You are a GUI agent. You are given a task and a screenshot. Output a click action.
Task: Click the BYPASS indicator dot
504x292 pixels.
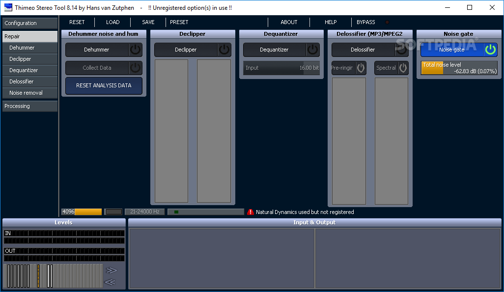(x=387, y=22)
